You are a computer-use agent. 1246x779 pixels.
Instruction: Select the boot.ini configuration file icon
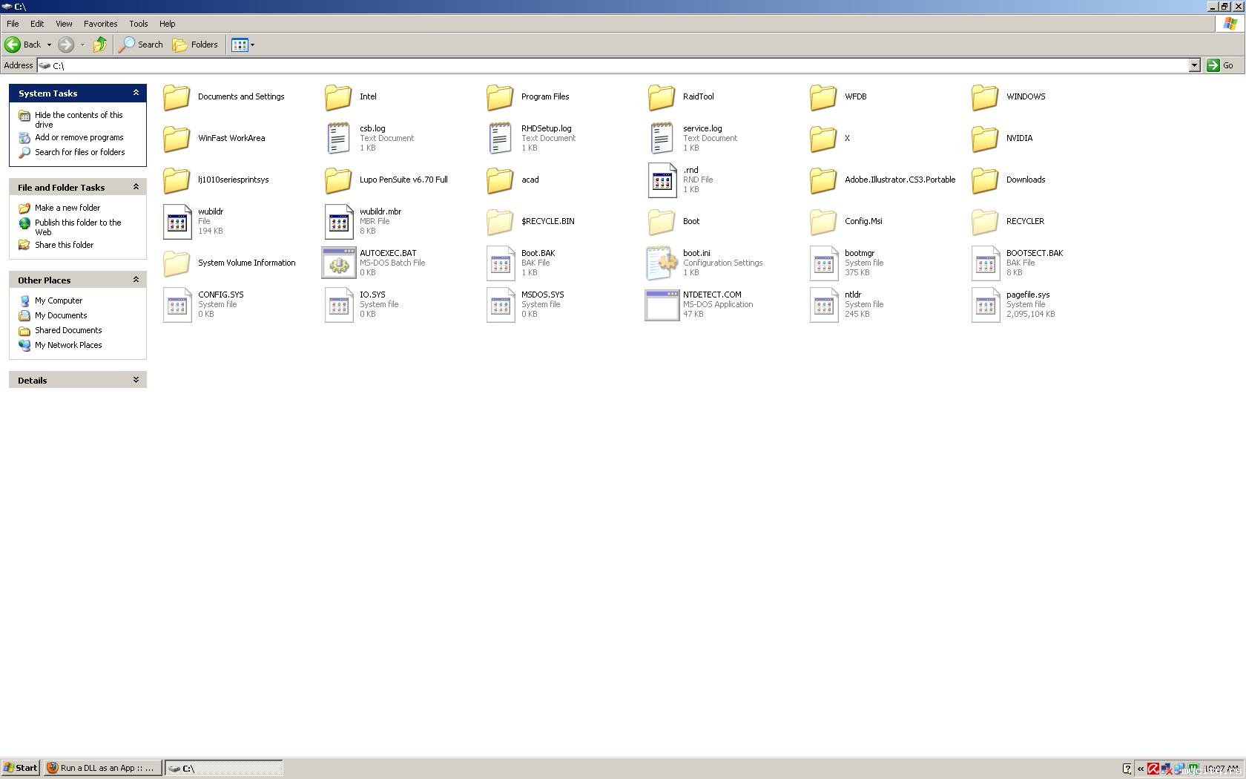click(662, 263)
